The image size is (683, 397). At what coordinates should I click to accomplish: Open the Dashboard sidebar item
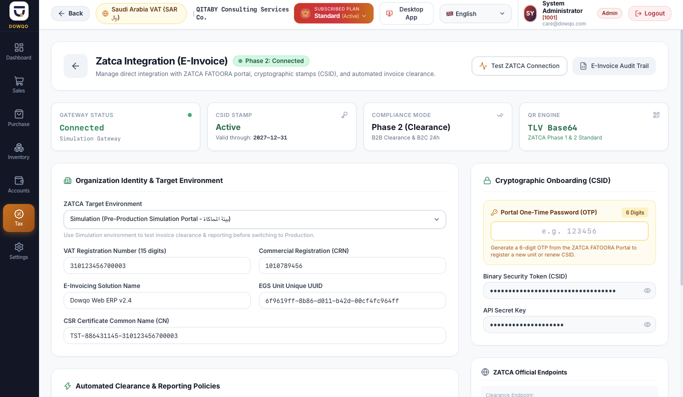(19, 51)
